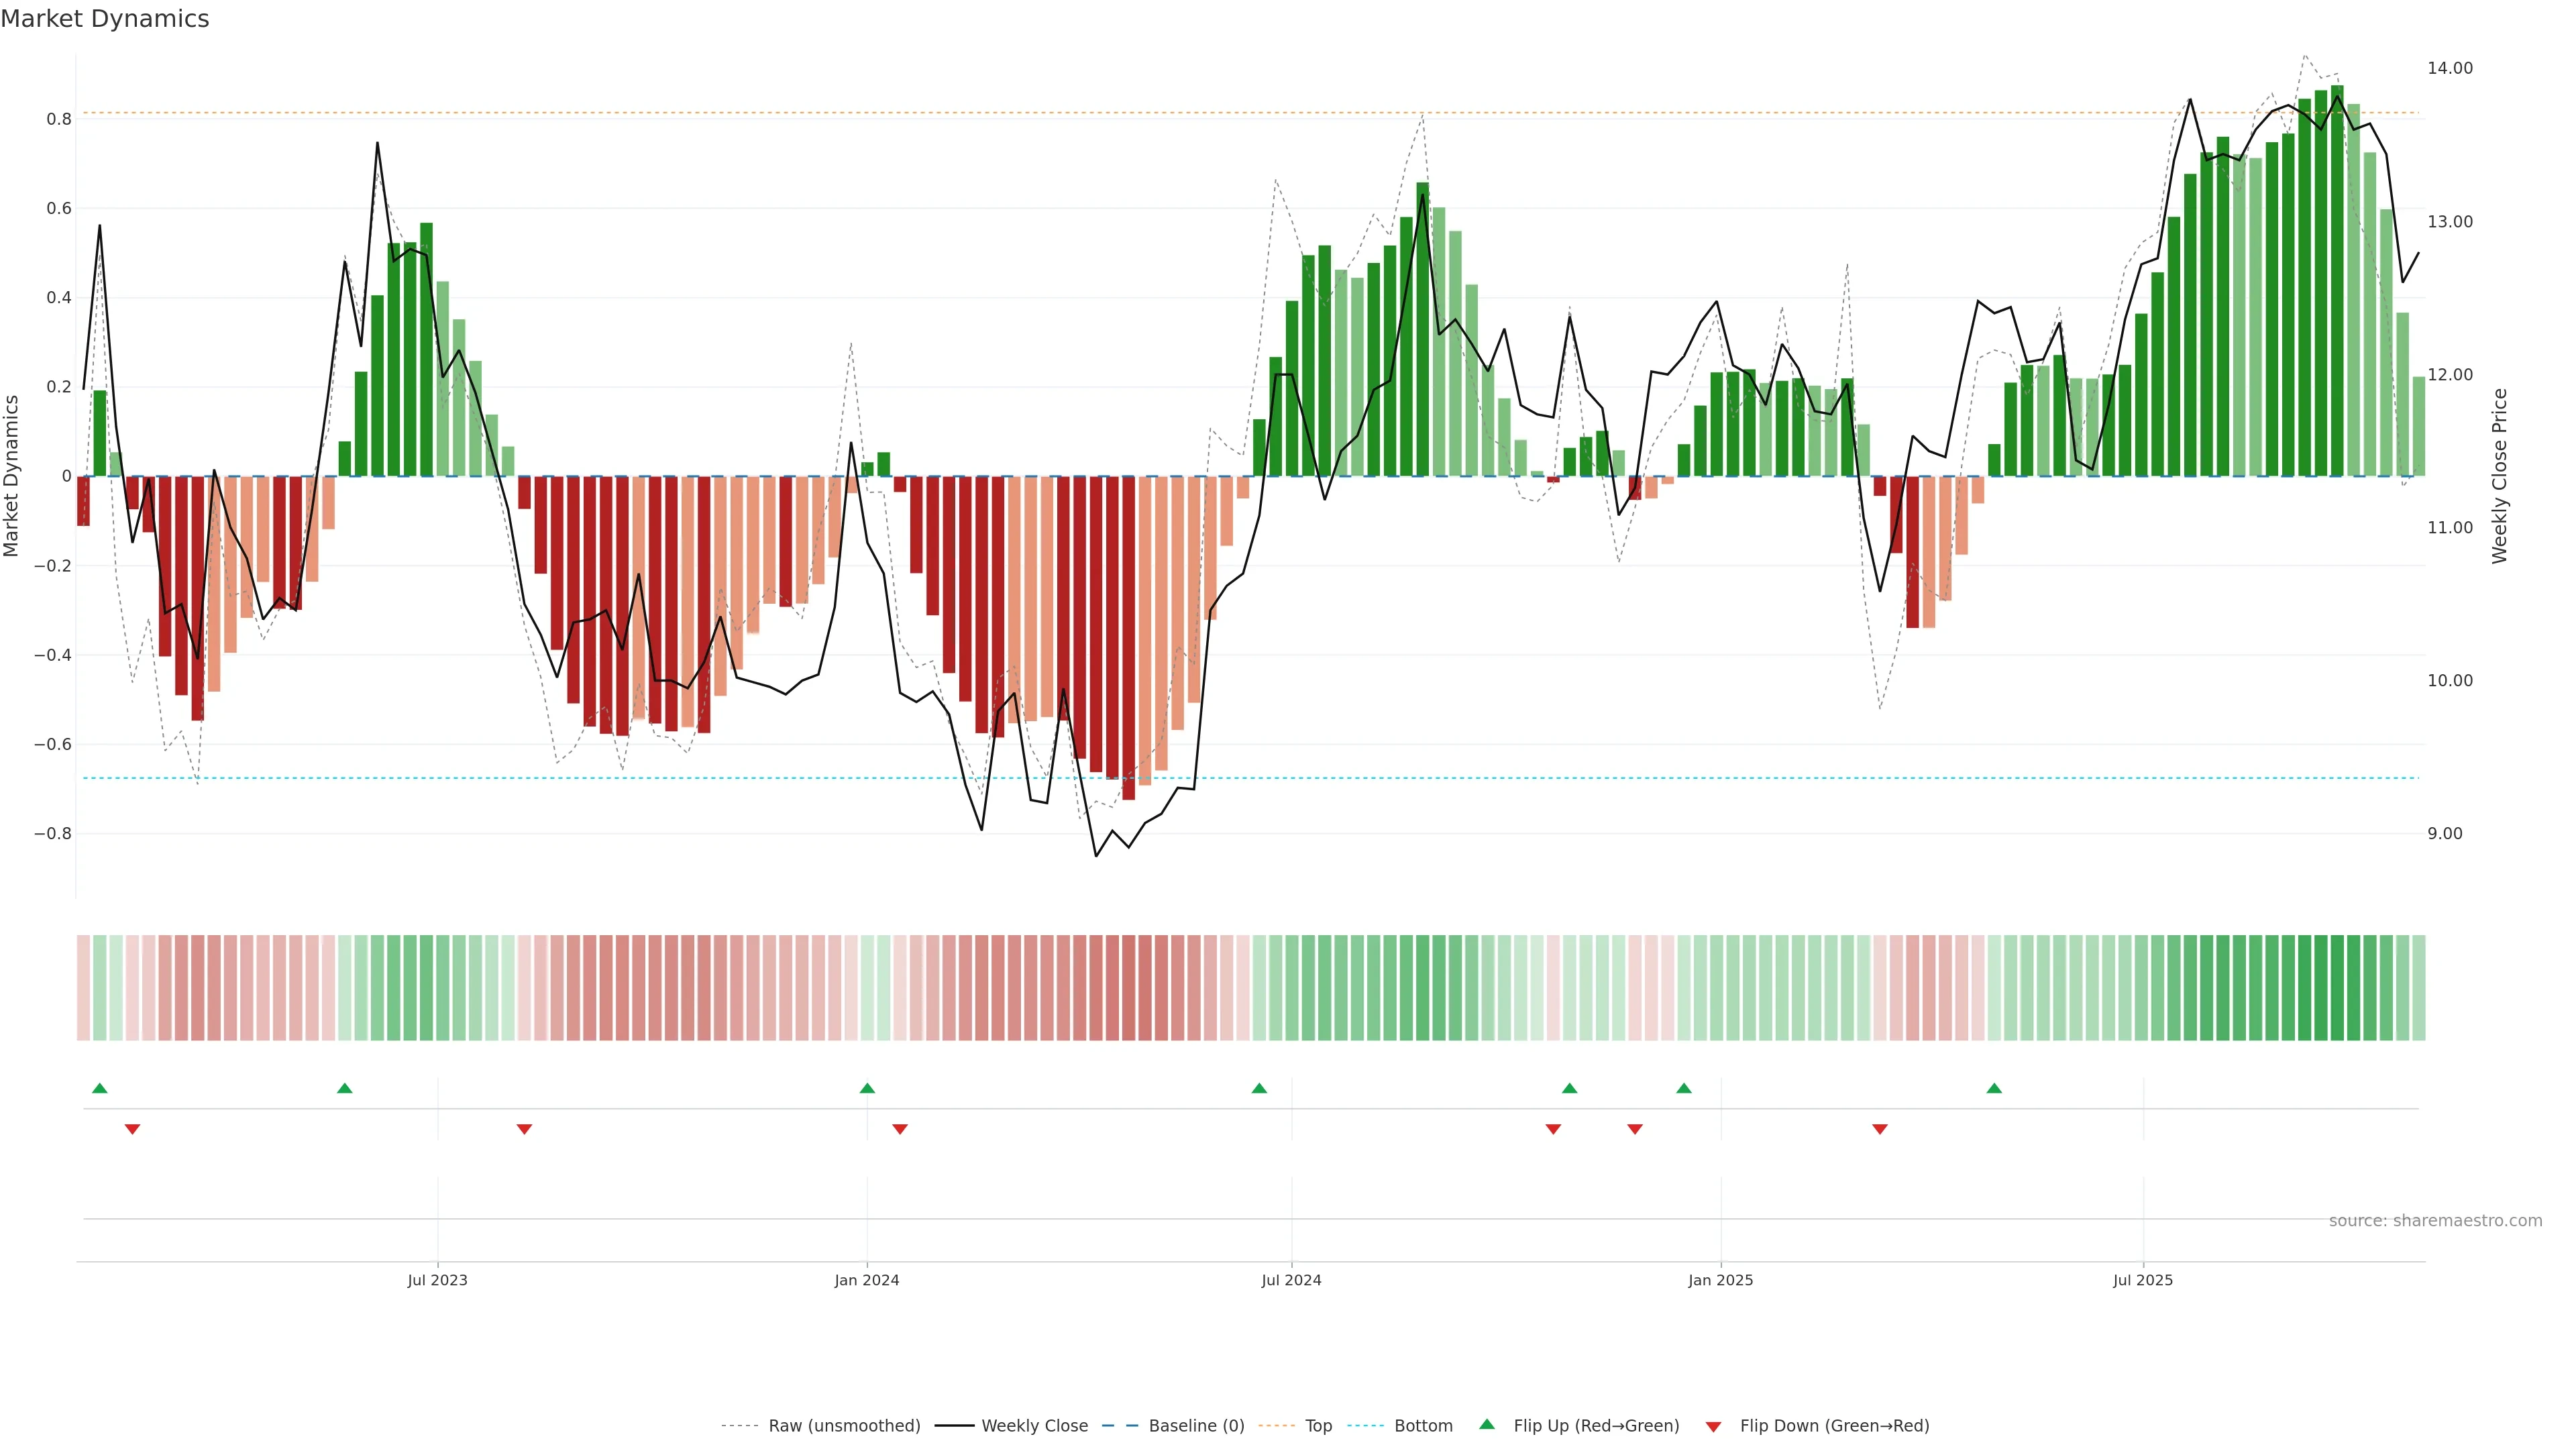Toggle the Baseline (0) legend entry
Screen dimensions: 2576x1449
(1196, 1426)
